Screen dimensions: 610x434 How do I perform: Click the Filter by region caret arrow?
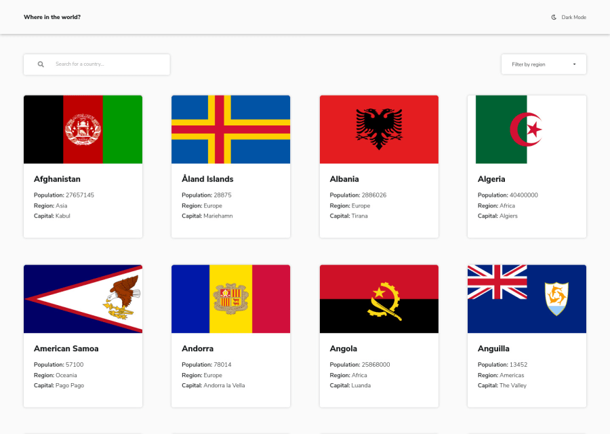click(x=574, y=64)
